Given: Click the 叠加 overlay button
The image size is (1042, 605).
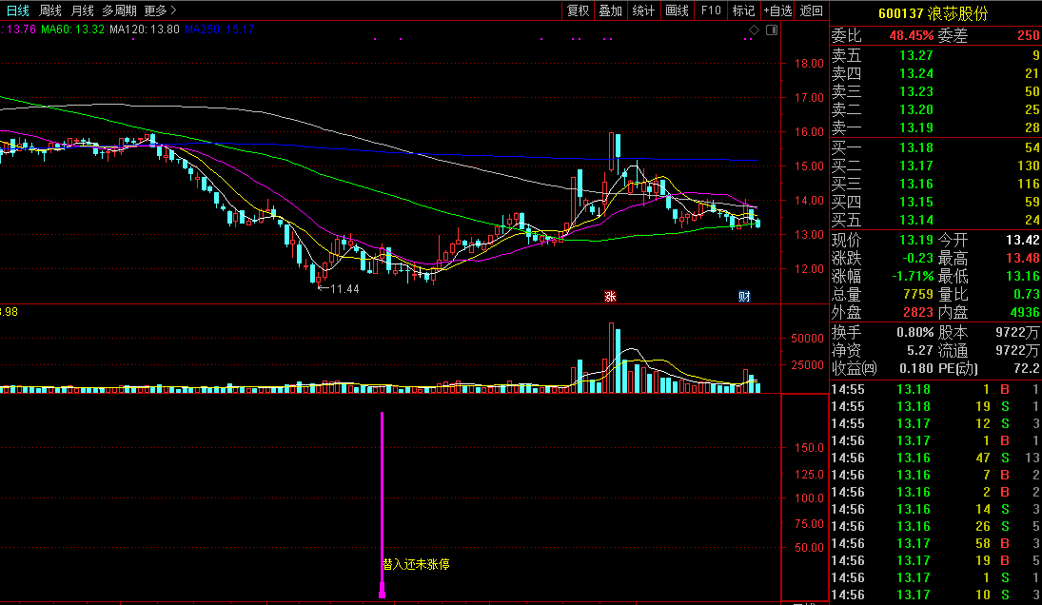Looking at the screenshot, I should coord(610,10).
